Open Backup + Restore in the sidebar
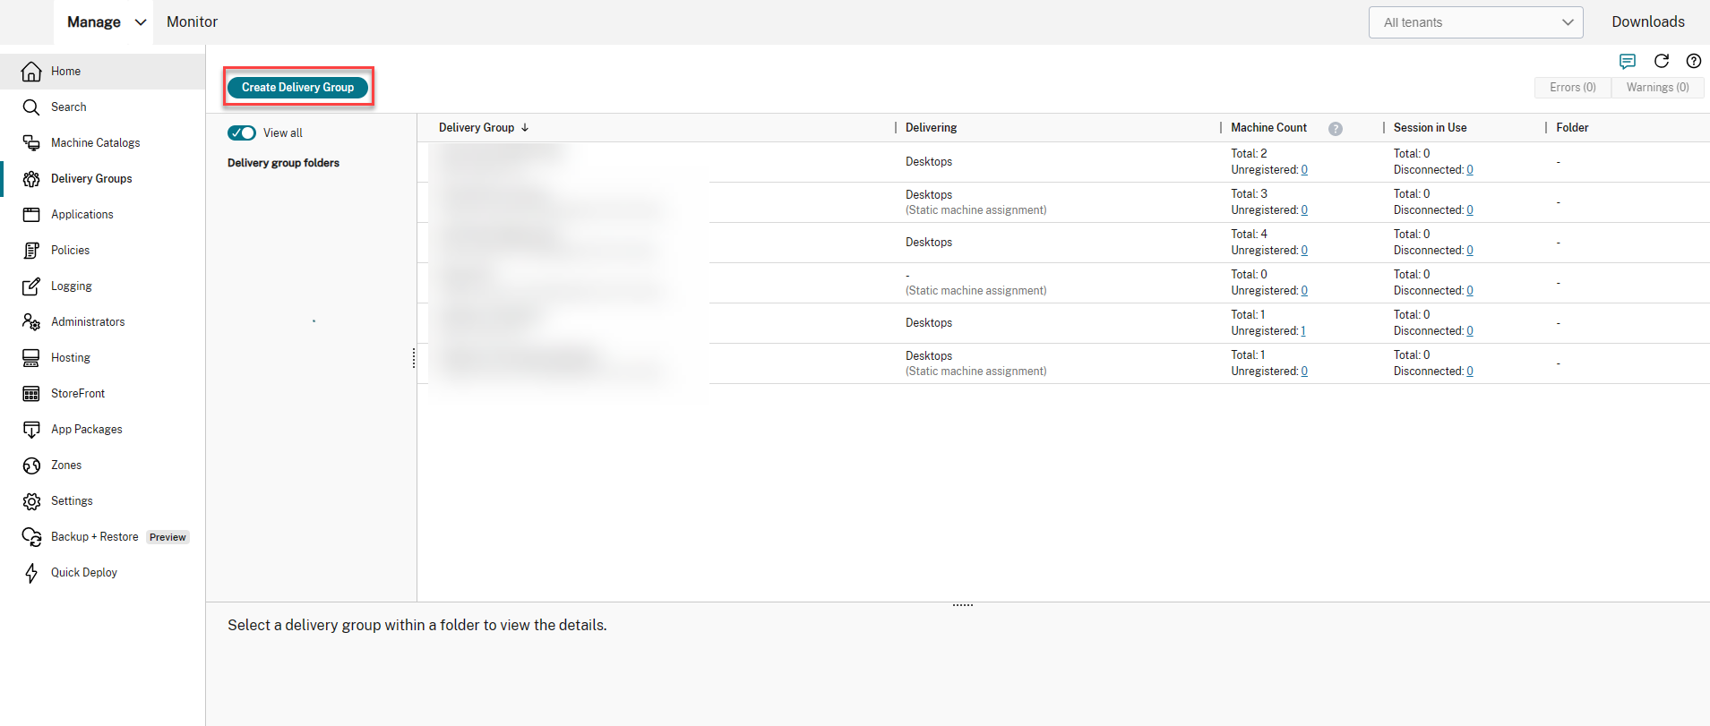Viewport: 1710px width, 726px height. click(x=94, y=536)
